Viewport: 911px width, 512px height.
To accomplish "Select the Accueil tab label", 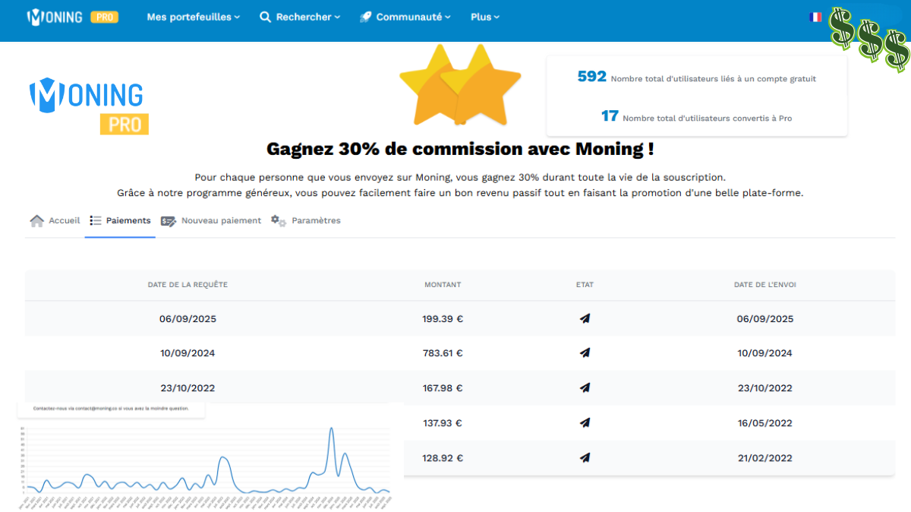I will [x=65, y=221].
